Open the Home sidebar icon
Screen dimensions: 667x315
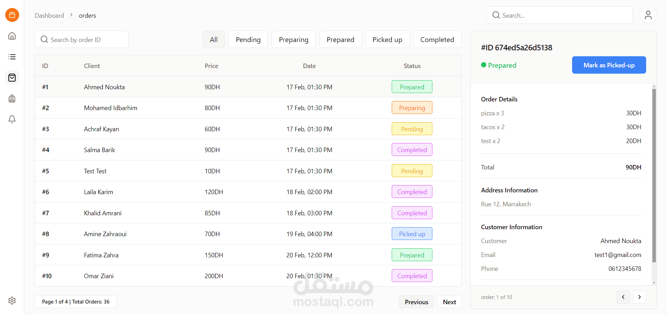click(x=12, y=36)
